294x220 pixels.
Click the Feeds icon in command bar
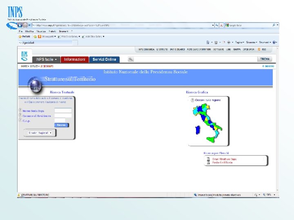[216, 42]
